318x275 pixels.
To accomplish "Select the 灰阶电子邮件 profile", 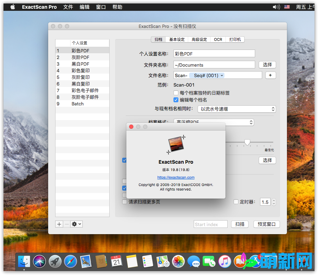I will point(82,97).
